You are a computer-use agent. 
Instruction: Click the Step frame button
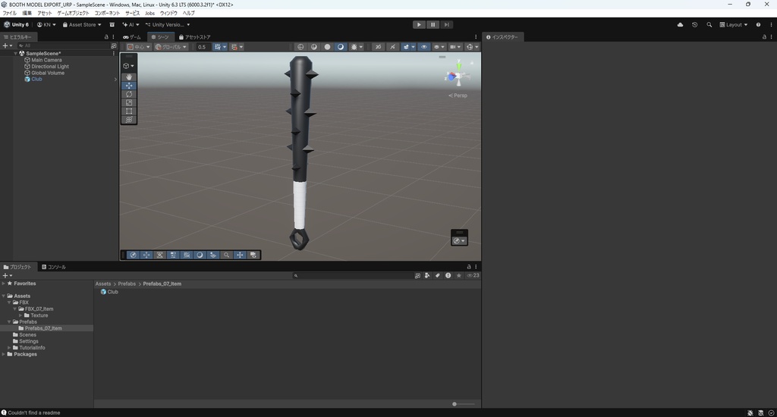click(446, 25)
